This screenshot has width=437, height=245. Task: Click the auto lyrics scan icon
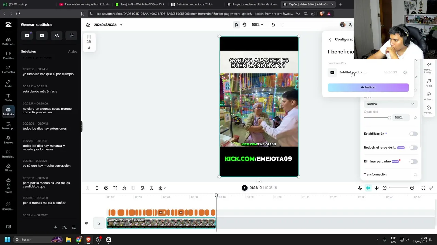pos(71,36)
